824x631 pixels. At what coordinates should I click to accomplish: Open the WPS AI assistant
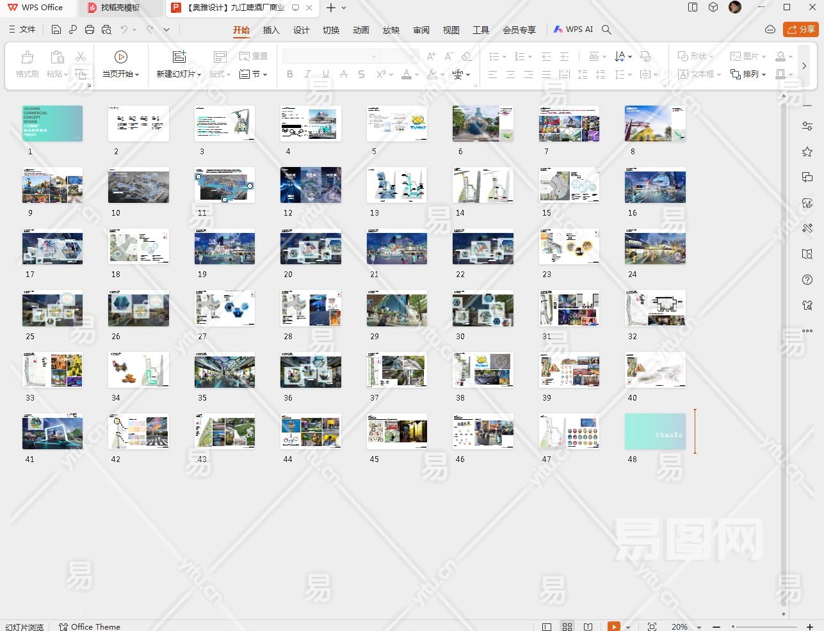click(x=573, y=29)
